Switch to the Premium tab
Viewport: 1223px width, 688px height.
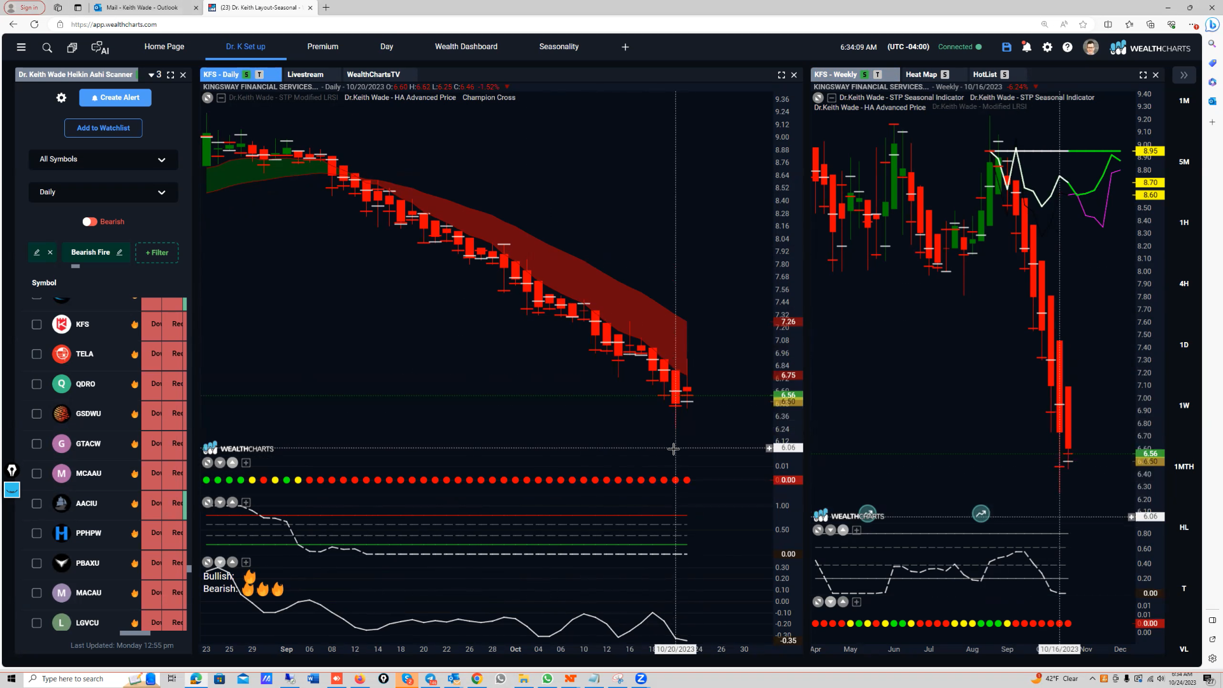[x=323, y=47]
